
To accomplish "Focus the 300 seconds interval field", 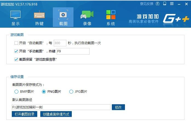I will [x=60, y=43].
